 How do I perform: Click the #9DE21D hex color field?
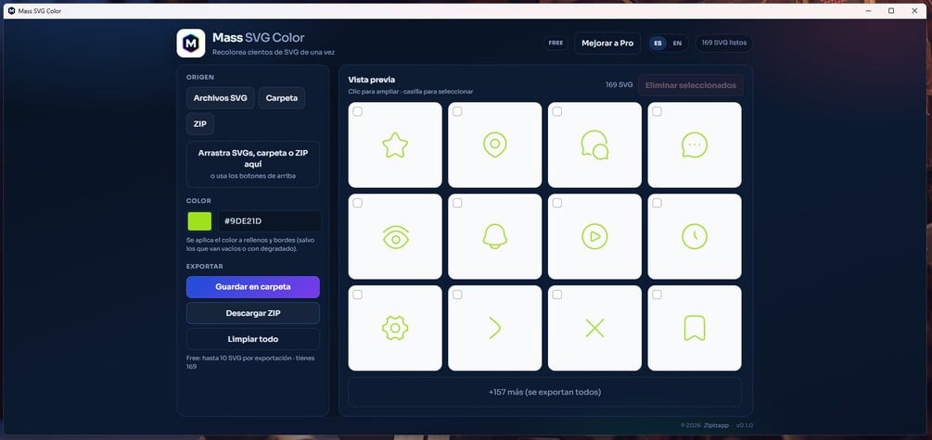click(270, 221)
